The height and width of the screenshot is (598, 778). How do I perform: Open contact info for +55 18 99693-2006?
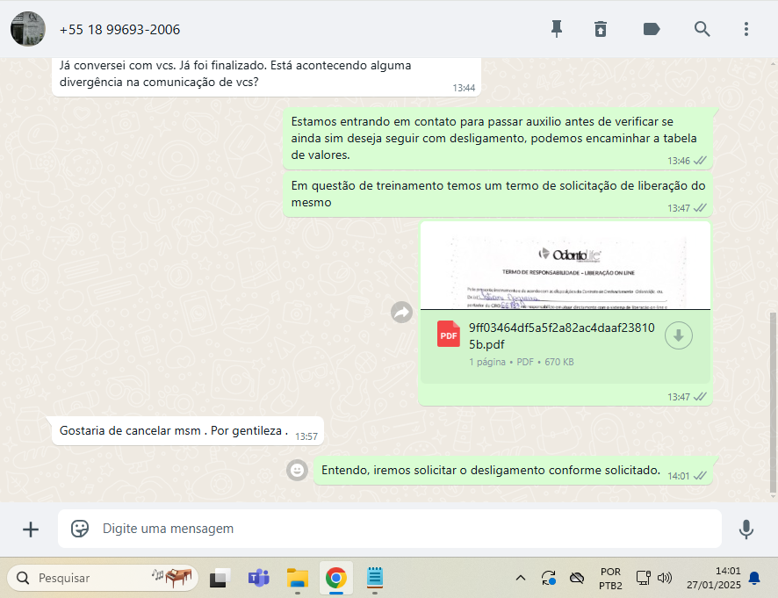119,30
